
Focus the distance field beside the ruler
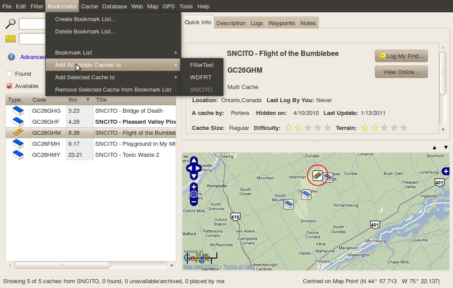point(32,39)
